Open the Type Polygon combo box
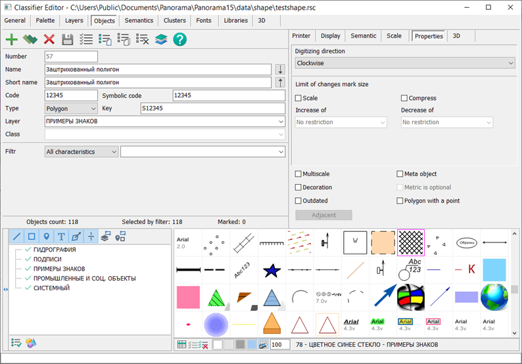Viewport: 522px width, 364px height. coord(71,108)
